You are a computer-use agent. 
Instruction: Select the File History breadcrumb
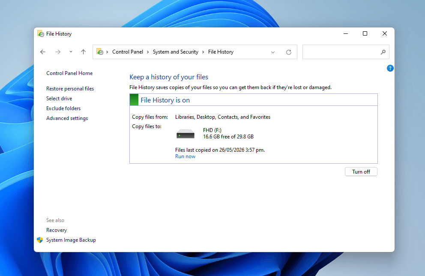[x=221, y=52]
